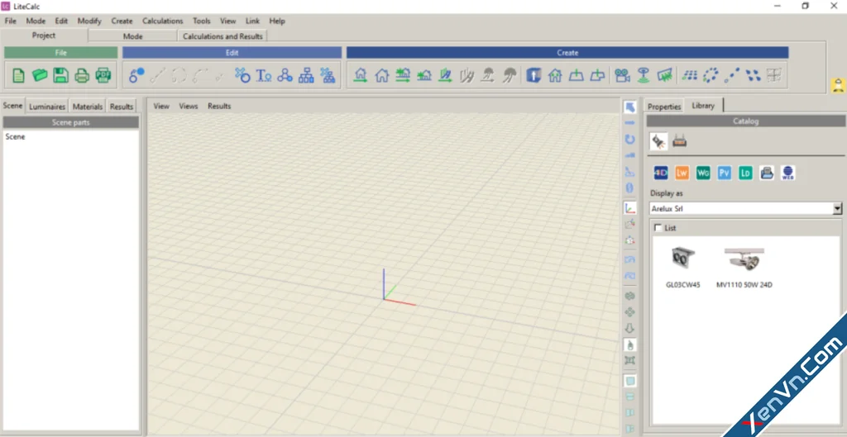847x437 pixels.
Task: Switch to the Luminaires panel tab
Action: pos(47,107)
